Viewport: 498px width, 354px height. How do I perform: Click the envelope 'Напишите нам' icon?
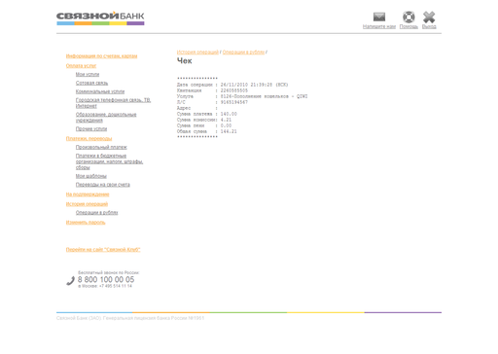pyautogui.click(x=379, y=17)
